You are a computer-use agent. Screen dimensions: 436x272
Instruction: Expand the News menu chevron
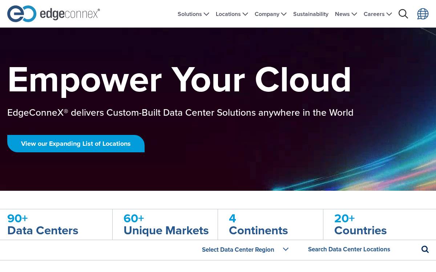click(x=354, y=14)
